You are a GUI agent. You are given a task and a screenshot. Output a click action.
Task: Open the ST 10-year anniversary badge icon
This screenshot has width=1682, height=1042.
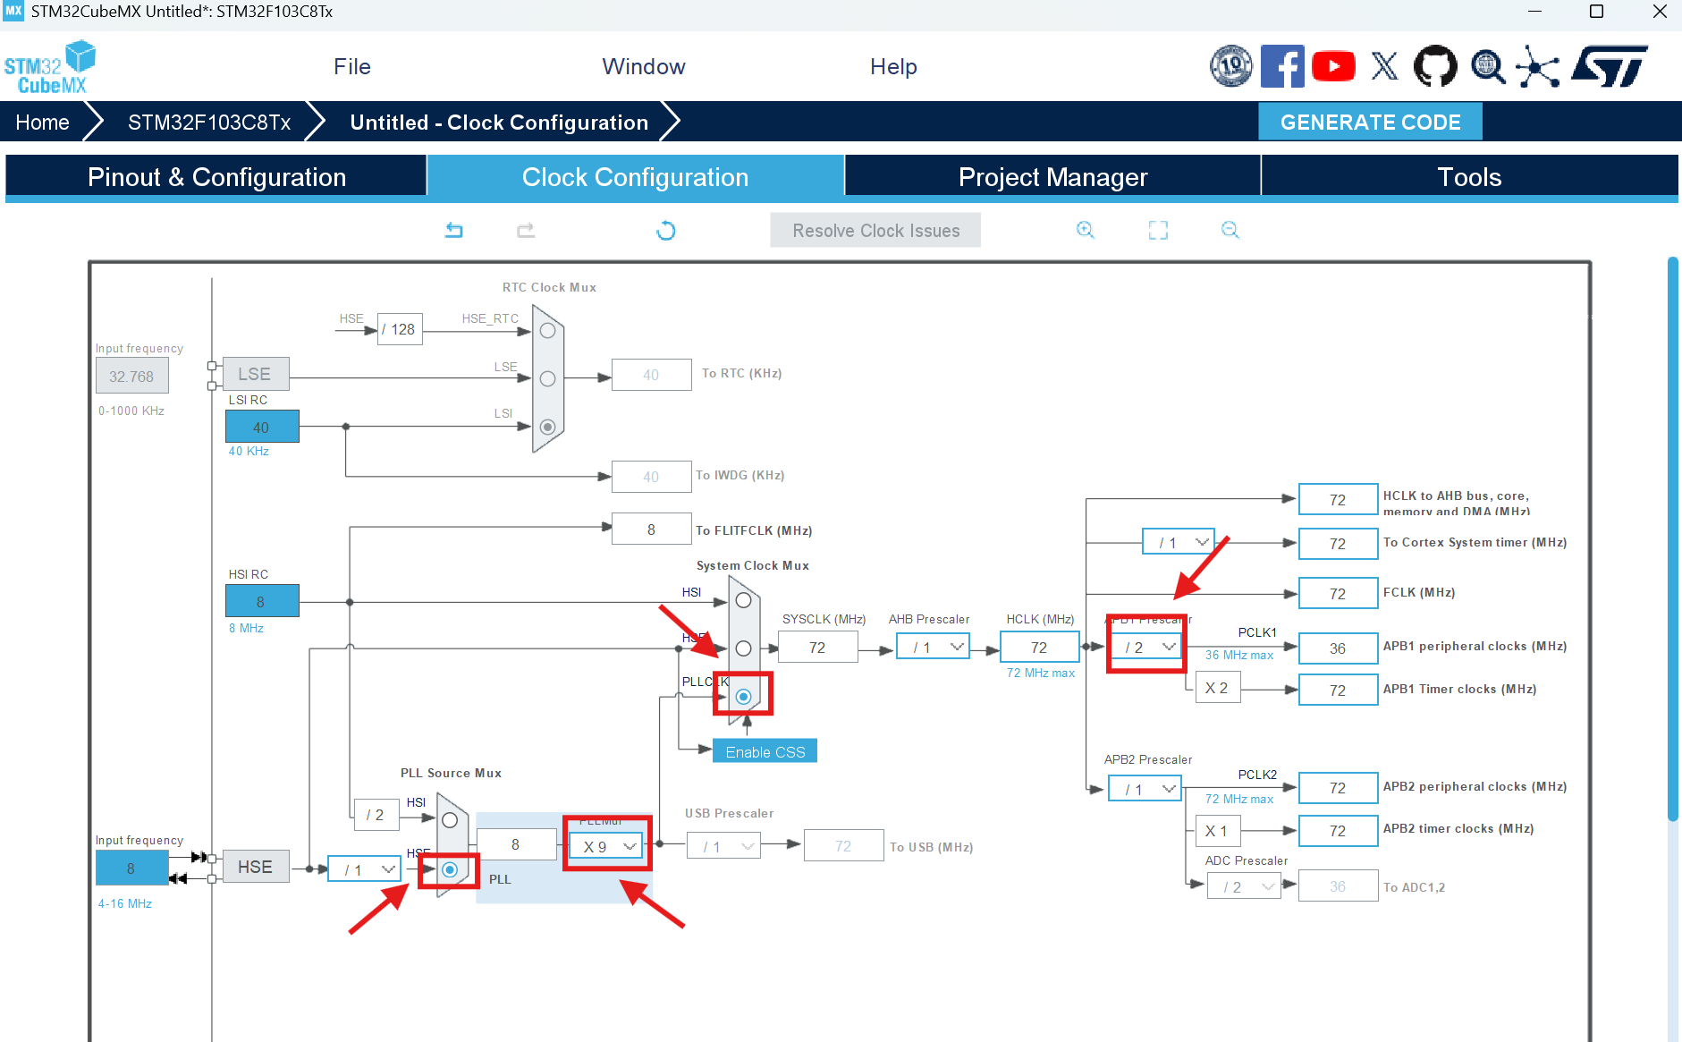click(x=1231, y=66)
